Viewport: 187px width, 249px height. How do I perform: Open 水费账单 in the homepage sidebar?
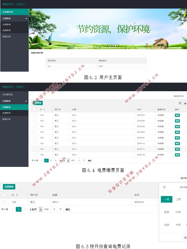14,24
